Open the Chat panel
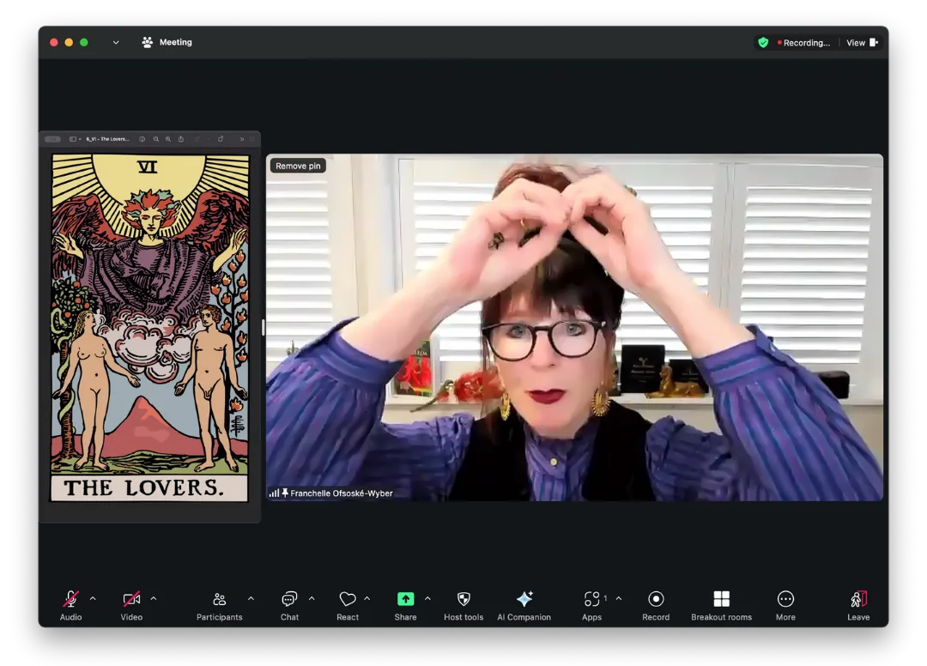 point(289,599)
